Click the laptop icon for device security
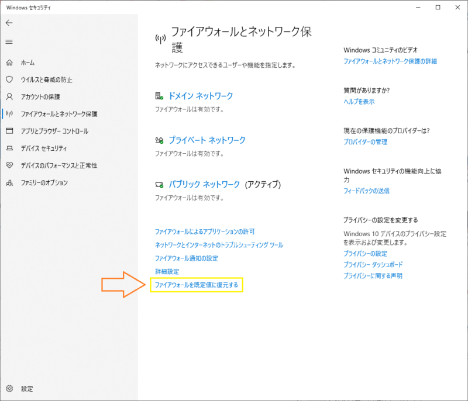This screenshot has height=401, width=468. click(x=9, y=148)
